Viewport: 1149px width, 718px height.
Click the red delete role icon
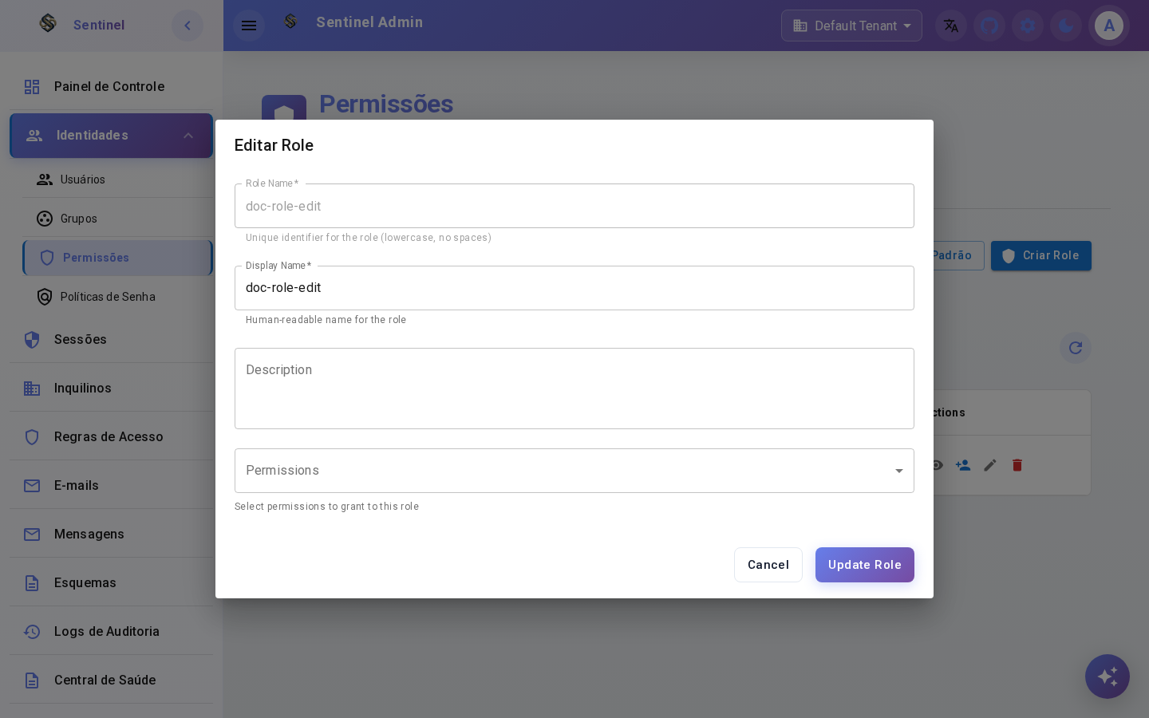pos(1017,465)
